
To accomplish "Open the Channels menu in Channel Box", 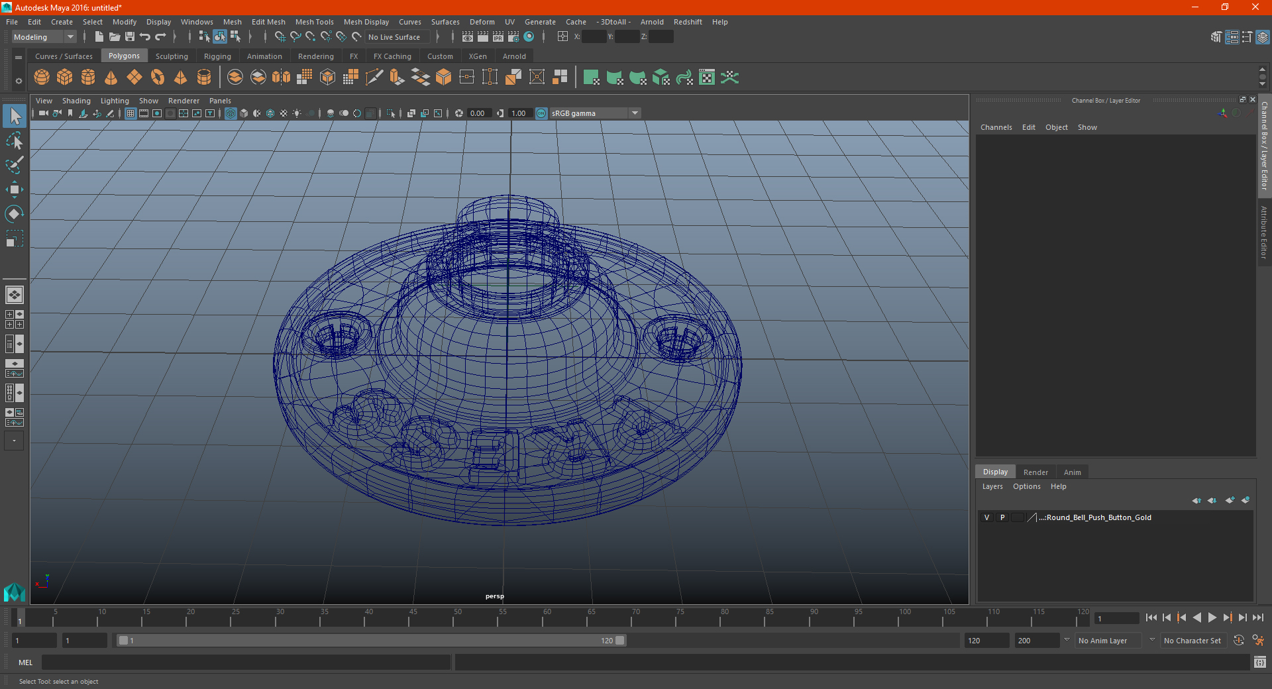I will [x=996, y=127].
